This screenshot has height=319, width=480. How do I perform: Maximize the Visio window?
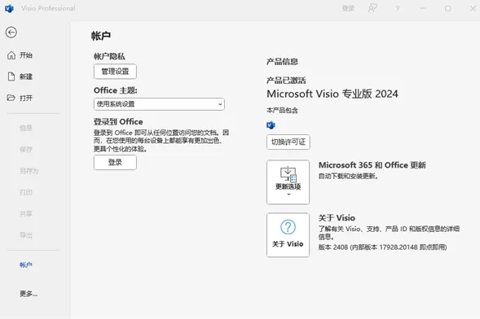pyautogui.click(x=448, y=9)
